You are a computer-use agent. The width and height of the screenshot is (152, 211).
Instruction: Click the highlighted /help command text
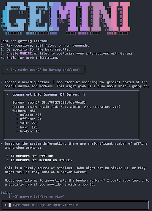[x=11, y=58]
